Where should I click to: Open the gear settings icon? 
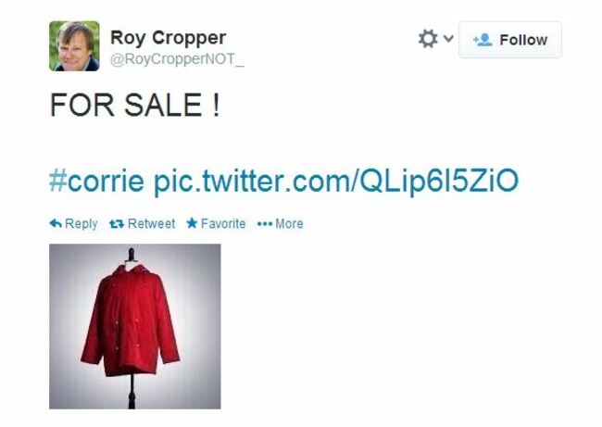(x=428, y=38)
